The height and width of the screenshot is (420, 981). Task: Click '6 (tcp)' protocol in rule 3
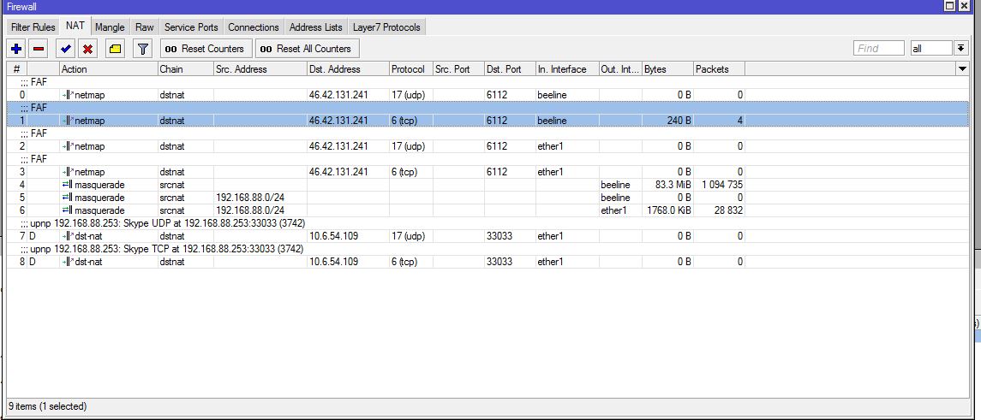[404, 172]
